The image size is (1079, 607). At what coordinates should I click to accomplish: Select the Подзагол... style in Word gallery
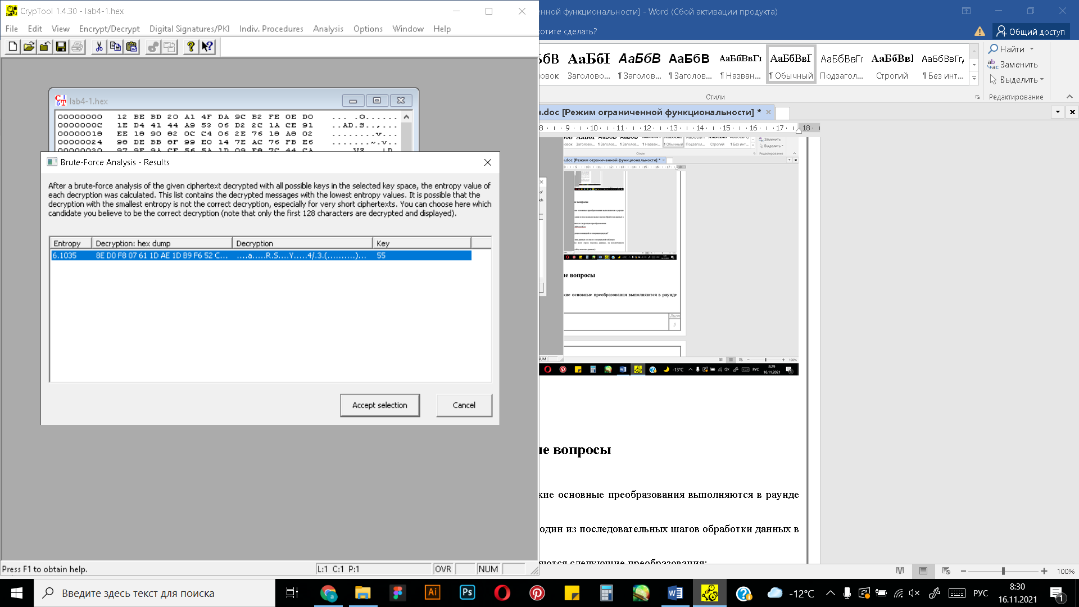click(841, 65)
